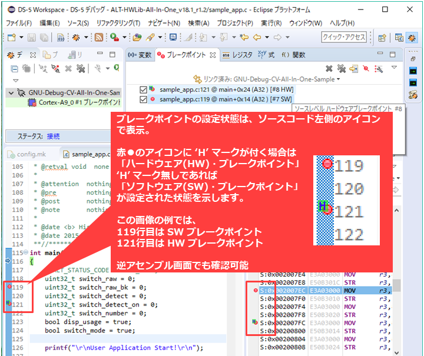Screen dimensions: 424x356
Task: Click Go to File for Breakpoint icon
Action: pyautogui.click(x=353, y=69)
